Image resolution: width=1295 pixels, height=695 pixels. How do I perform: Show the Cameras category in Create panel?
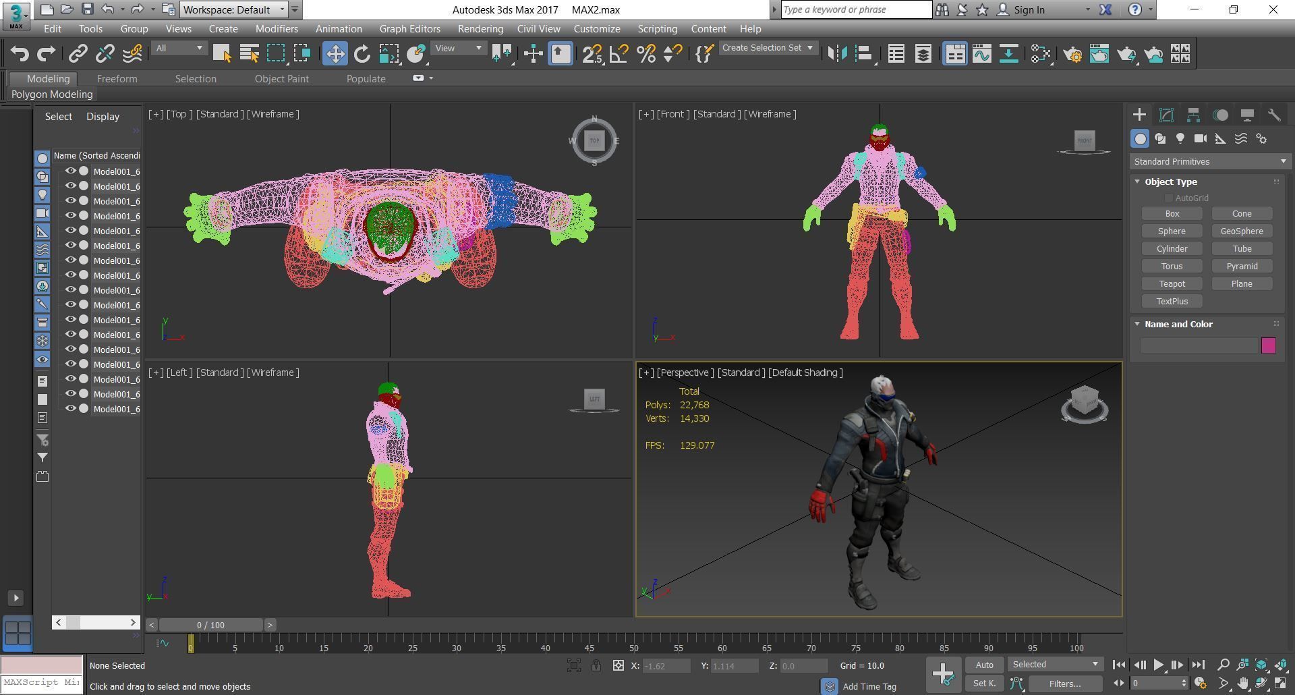[1201, 138]
